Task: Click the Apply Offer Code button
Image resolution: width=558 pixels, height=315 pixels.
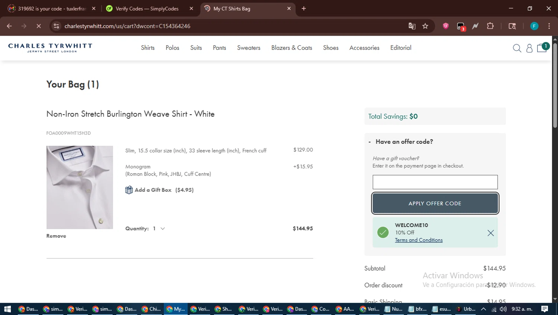Action: coord(435,203)
